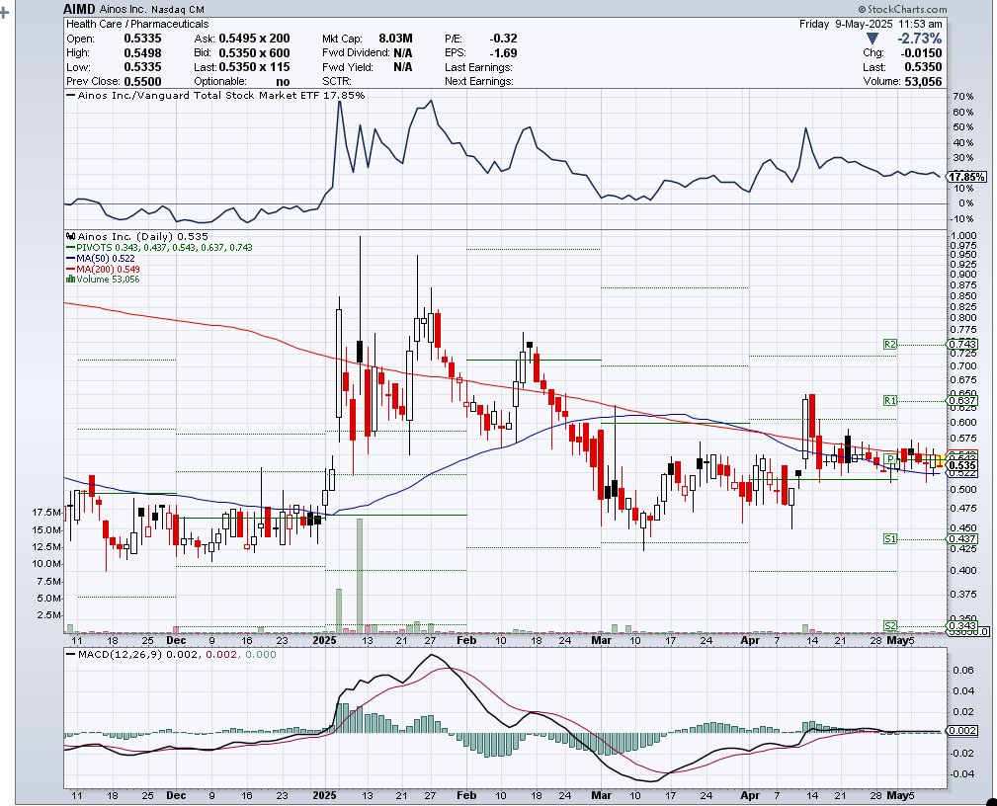997x806 pixels.
Task: Click the MACD(12,26,9) indicator legend
Action: click(x=172, y=654)
